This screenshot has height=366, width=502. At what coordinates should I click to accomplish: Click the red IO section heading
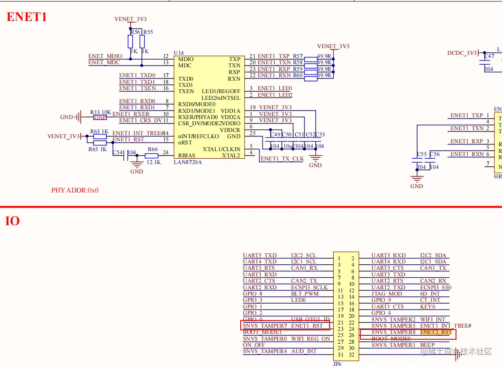13,221
